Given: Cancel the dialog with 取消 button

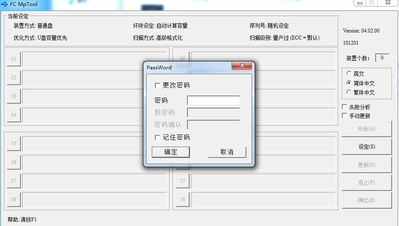Looking at the screenshot, I should point(227,152).
